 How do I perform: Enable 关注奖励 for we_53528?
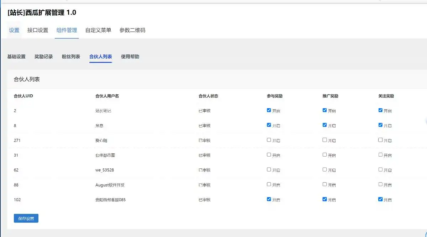tap(380, 170)
